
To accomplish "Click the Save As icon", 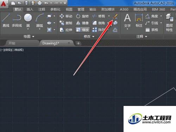I will point(33,3).
